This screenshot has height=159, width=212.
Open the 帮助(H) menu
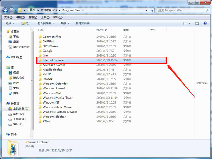click(58, 17)
